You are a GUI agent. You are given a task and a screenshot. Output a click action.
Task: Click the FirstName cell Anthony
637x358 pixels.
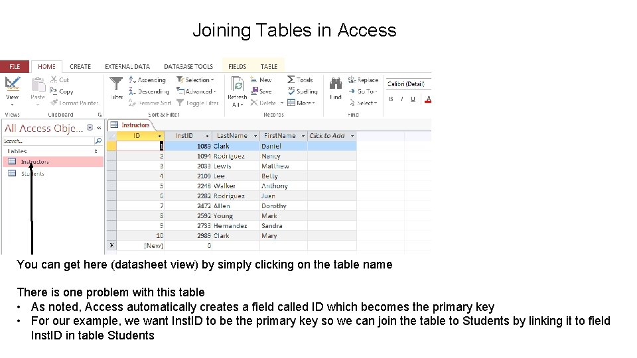point(283,186)
